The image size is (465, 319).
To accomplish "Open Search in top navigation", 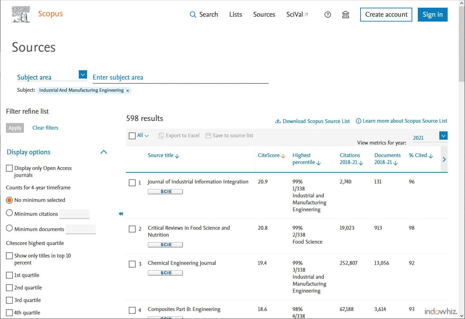I will coord(204,15).
